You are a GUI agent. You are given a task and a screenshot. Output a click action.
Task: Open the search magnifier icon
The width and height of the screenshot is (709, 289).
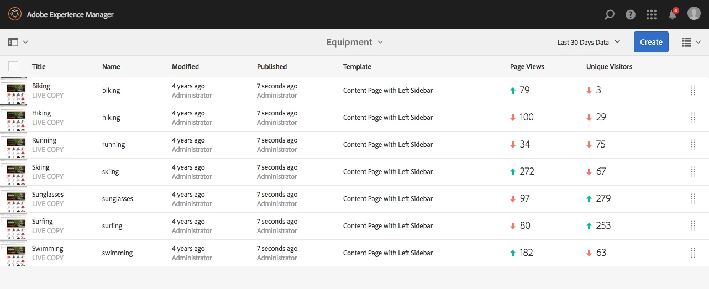coord(610,14)
